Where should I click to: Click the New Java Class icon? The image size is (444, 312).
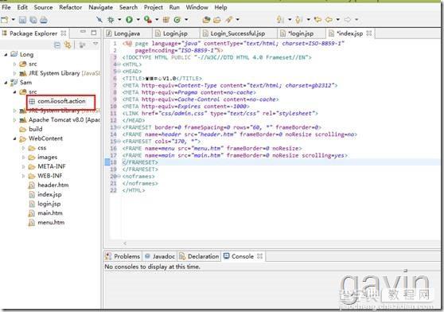point(177,20)
